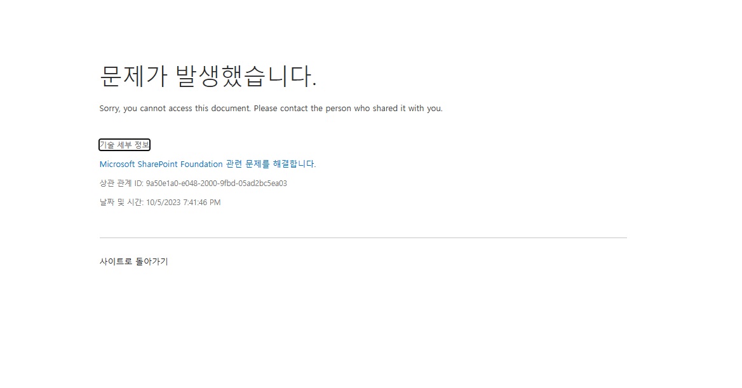Click 관련 문제를 해결합니다 in the link
Viewport: 742px width, 388px height.
pyautogui.click(x=271, y=164)
